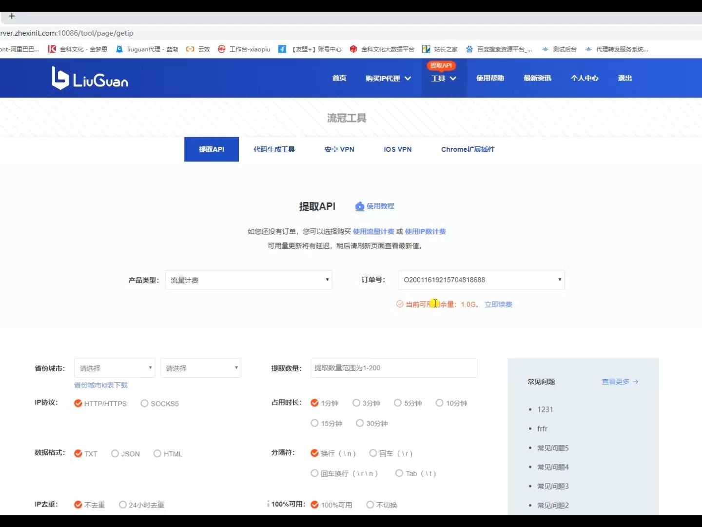Click the 立即续费 link

pos(498,304)
